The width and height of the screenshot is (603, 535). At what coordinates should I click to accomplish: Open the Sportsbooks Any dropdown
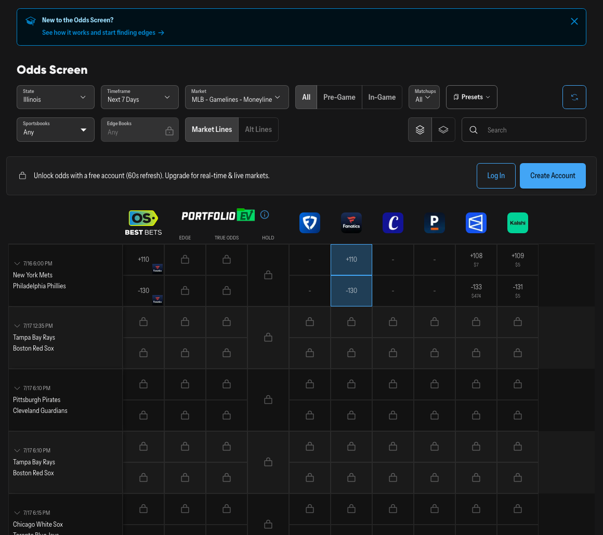(56, 129)
